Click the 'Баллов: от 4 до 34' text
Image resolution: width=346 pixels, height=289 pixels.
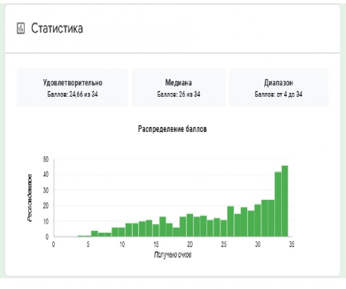(278, 94)
